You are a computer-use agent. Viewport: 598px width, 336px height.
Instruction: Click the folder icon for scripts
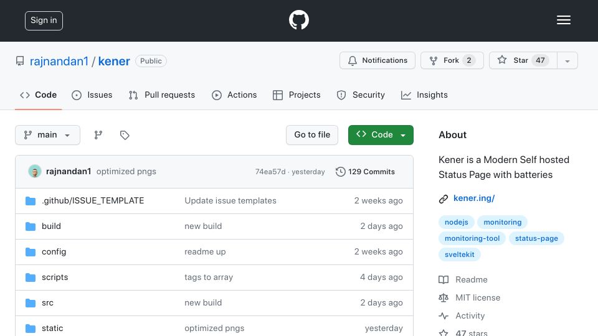coord(31,278)
